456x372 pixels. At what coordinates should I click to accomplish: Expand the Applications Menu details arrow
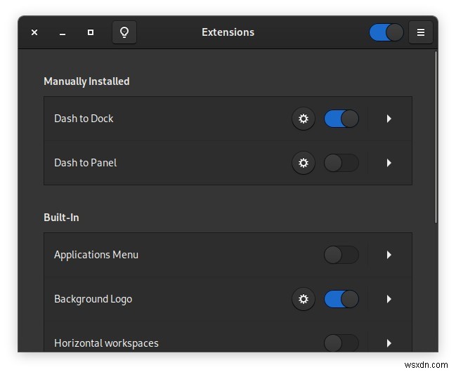coord(389,255)
